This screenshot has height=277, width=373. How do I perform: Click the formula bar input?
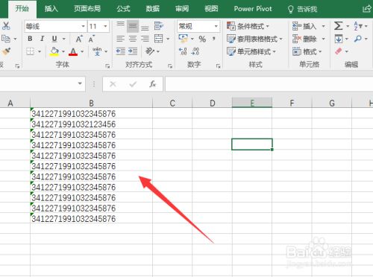(269, 84)
